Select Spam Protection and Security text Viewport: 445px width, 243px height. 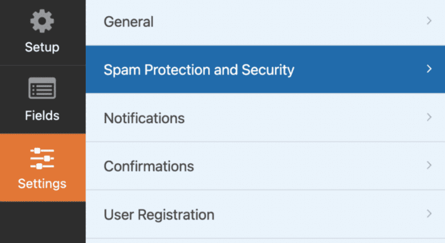pyautogui.click(x=199, y=70)
